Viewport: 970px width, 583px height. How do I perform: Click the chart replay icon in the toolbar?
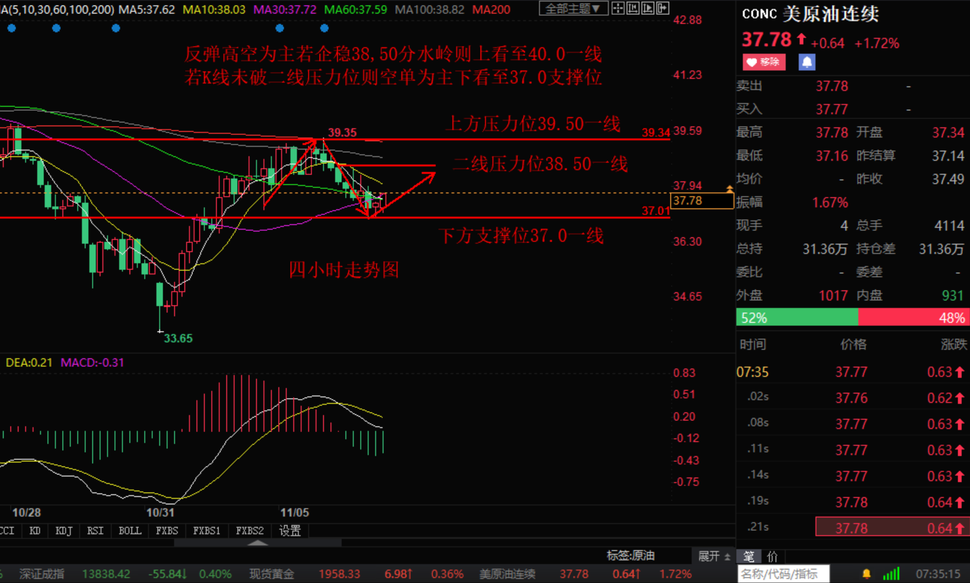(648, 8)
